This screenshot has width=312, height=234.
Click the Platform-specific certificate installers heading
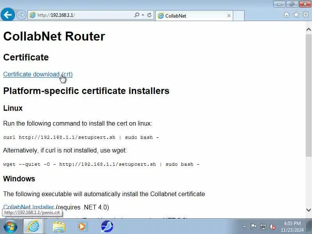click(x=86, y=91)
